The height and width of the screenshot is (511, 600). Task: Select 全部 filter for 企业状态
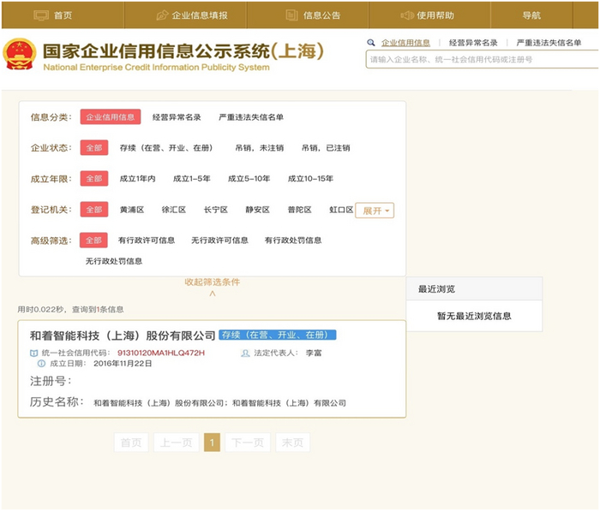click(x=93, y=148)
